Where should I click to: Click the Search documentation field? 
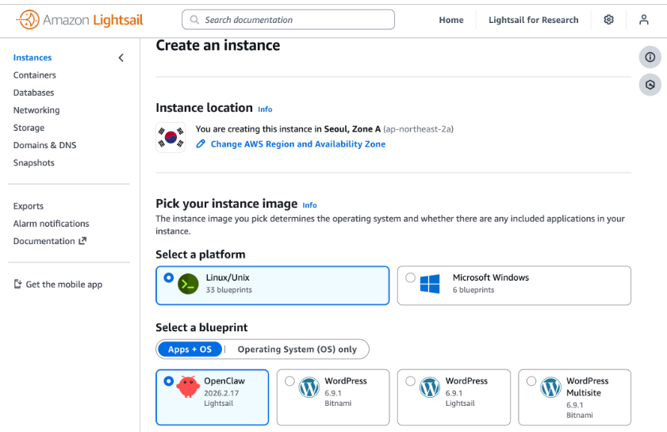288,20
